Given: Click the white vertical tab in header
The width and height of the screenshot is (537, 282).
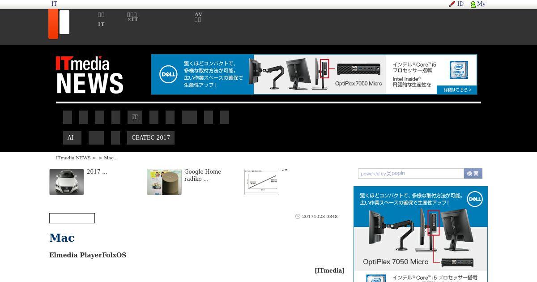Looking at the screenshot, I should pos(64,22).
